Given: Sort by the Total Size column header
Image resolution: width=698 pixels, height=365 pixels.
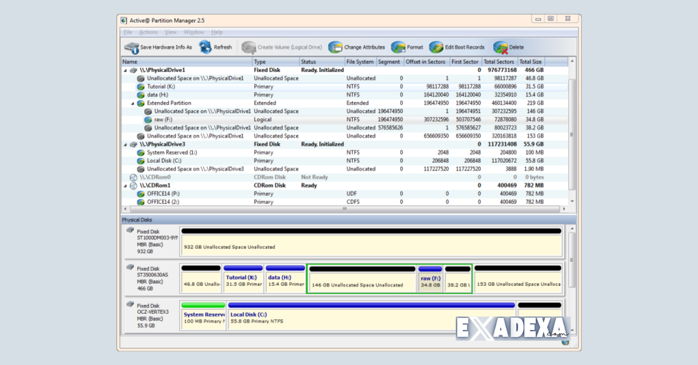Looking at the screenshot, I should pyautogui.click(x=530, y=62).
